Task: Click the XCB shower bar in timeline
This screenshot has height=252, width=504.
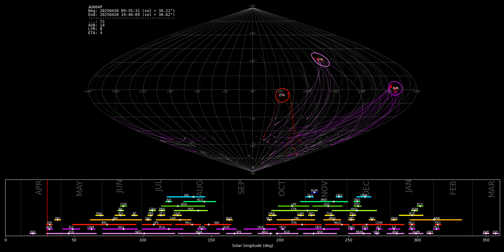Action: (411, 215)
